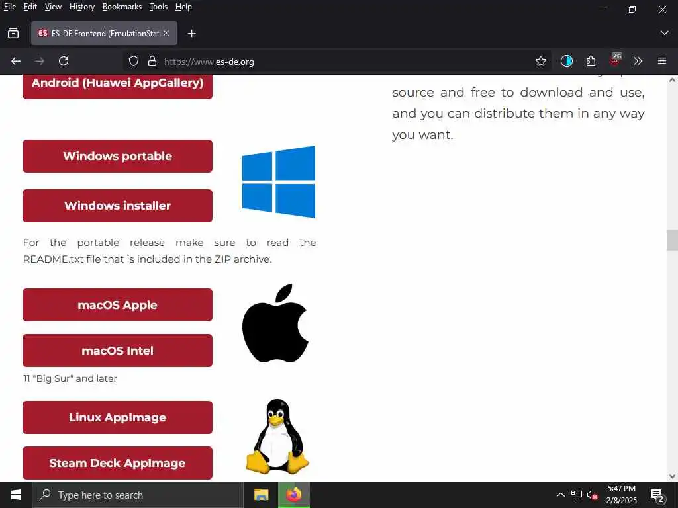Click the Tux penguin image
Image resolution: width=678 pixels, height=508 pixels.
pos(277,436)
